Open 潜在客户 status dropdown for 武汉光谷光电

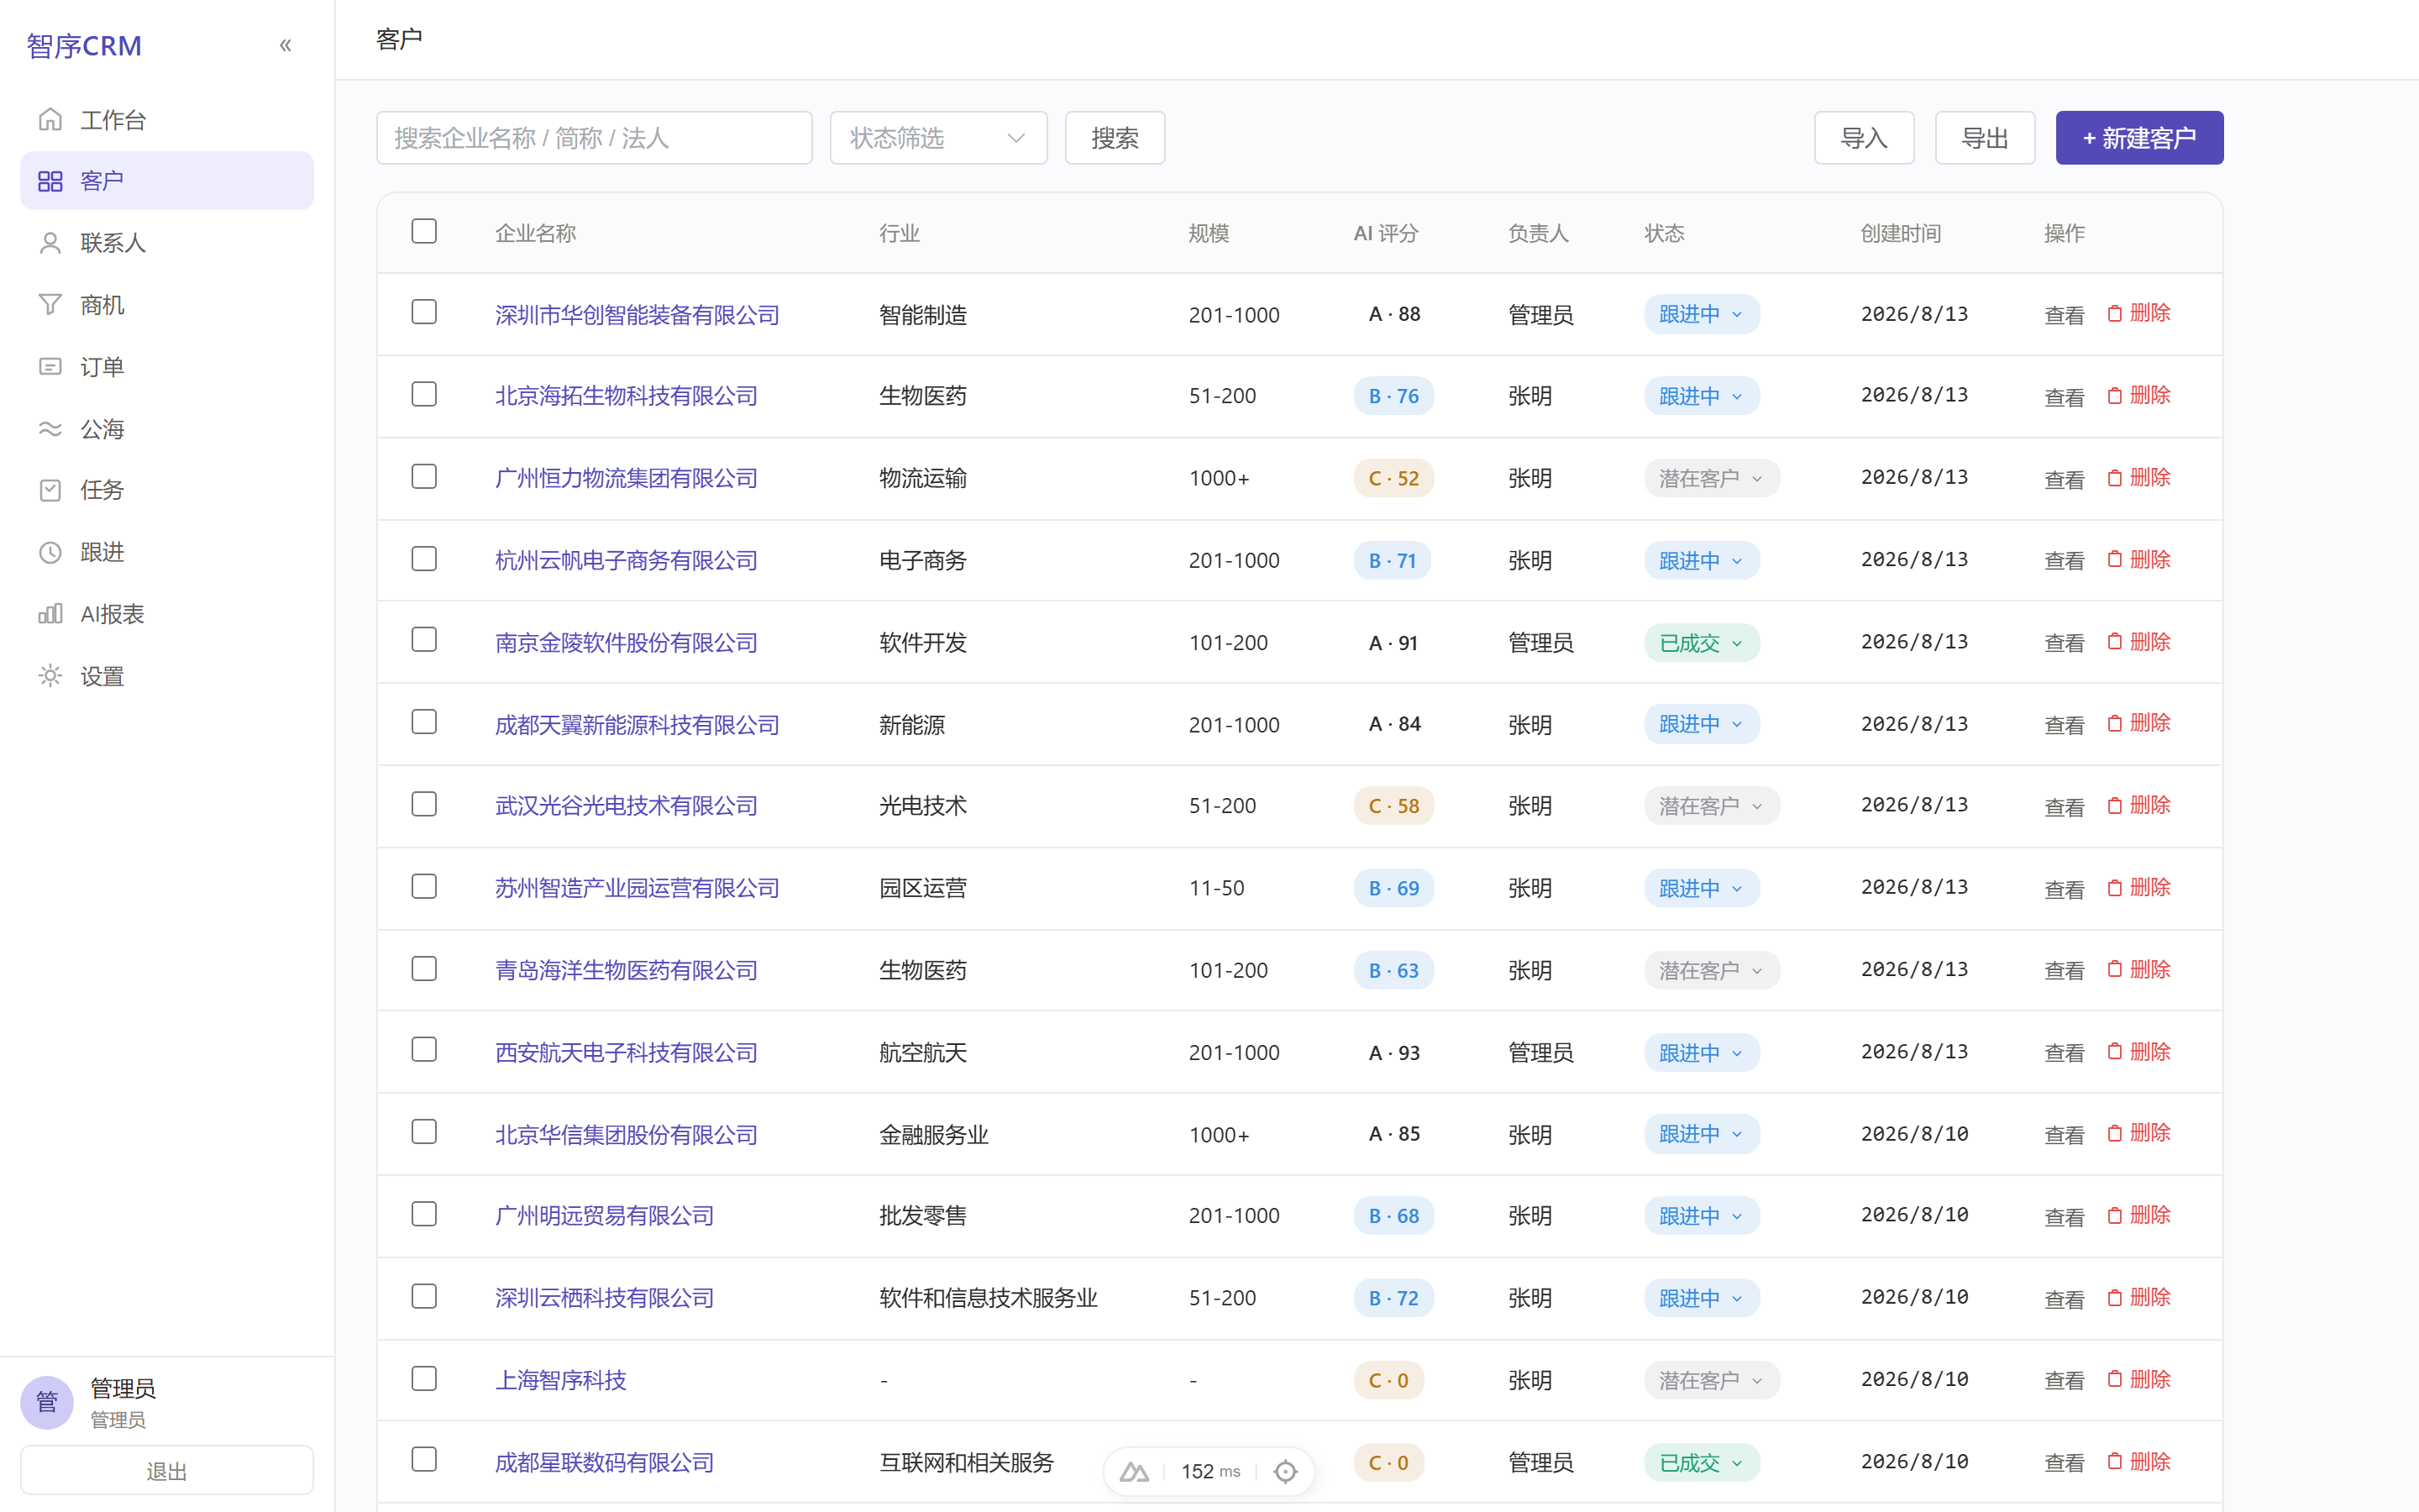click(1711, 806)
